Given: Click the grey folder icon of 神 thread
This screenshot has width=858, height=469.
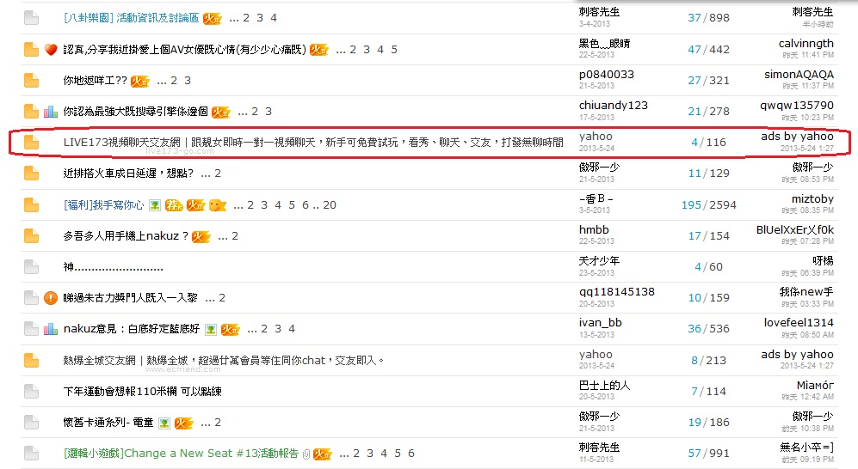Looking at the screenshot, I should coord(32,267).
